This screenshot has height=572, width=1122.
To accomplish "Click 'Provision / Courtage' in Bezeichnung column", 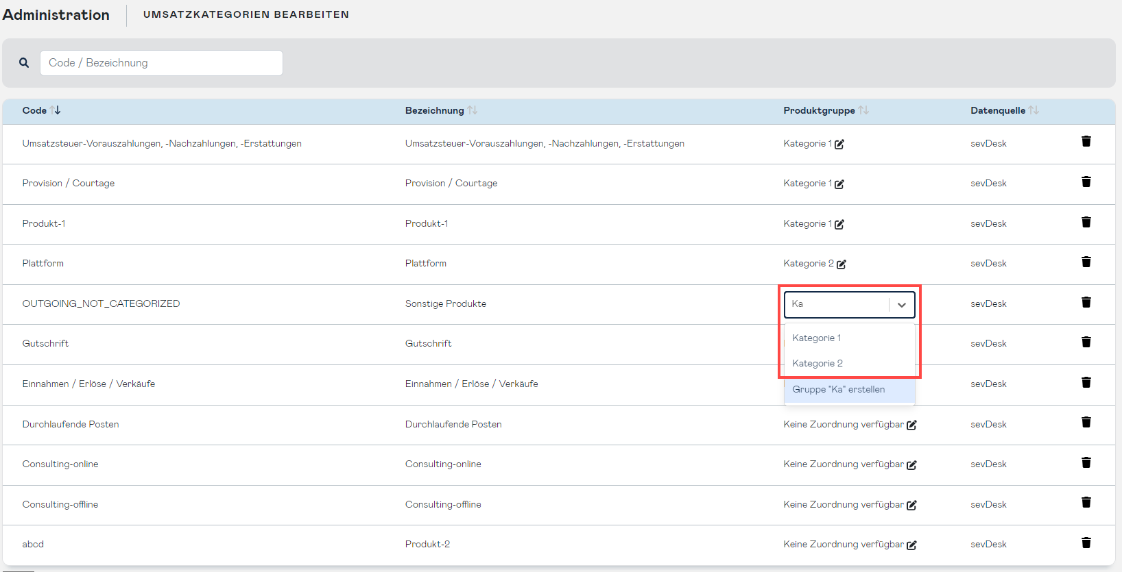I will (451, 183).
